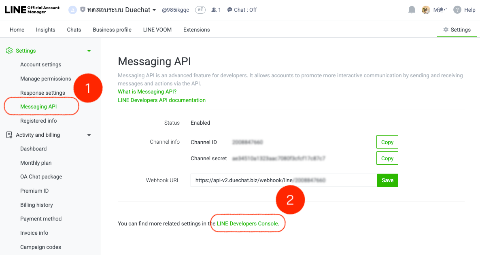This screenshot has height=255, width=480.
Task: Collapse the Activity and billing section
Action: 89,135
